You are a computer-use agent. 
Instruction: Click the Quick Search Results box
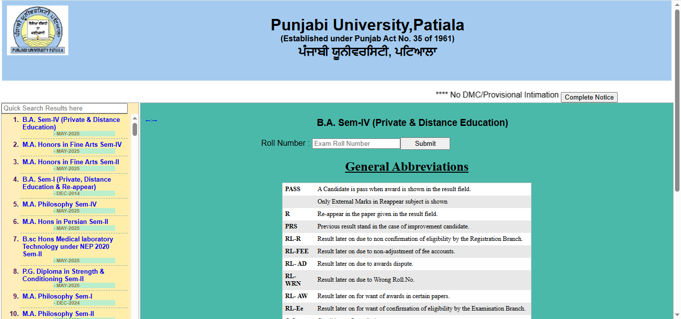64,108
